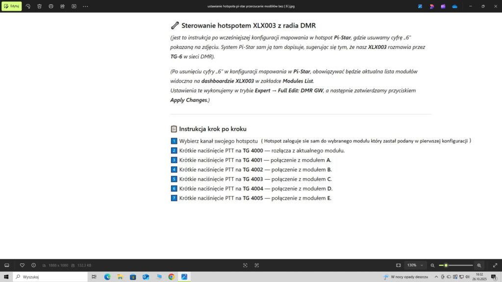The height and width of the screenshot is (282, 502).
Task: Share the image using the share icon
Action: pyautogui.click(x=62, y=6)
